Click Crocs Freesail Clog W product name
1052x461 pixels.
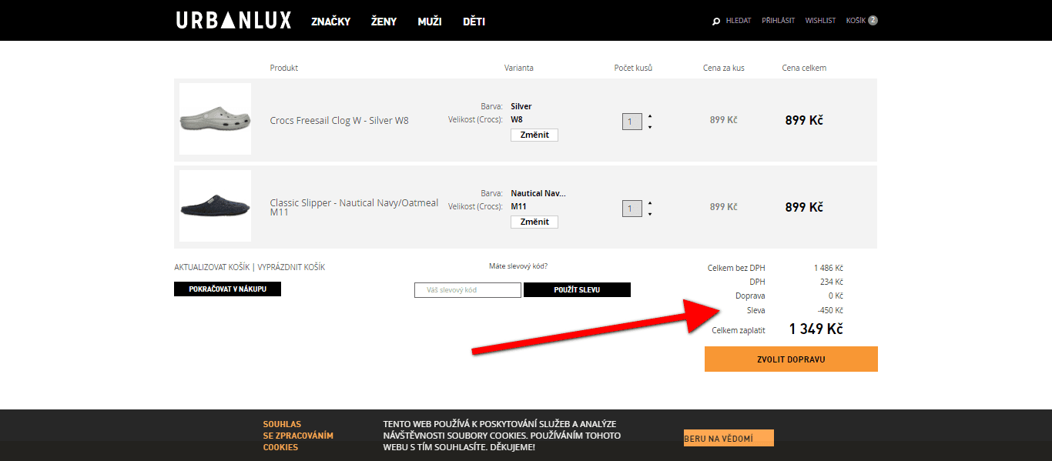[339, 120]
